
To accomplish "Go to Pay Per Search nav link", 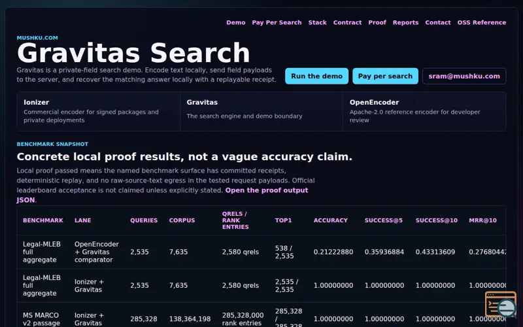I will tap(277, 22).
